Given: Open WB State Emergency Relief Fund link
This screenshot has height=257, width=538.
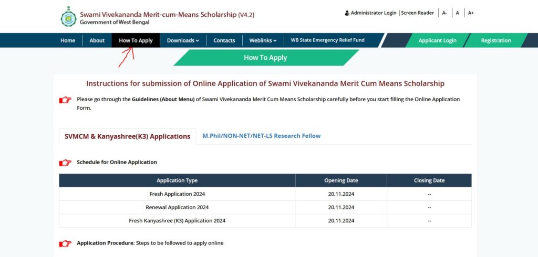Looking at the screenshot, I should pyautogui.click(x=327, y=40).
